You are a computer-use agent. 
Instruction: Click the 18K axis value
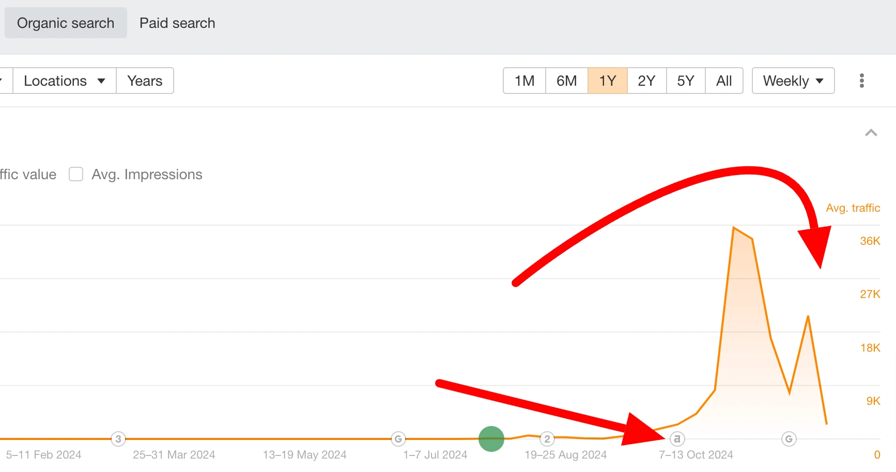(x=870, y=348)
